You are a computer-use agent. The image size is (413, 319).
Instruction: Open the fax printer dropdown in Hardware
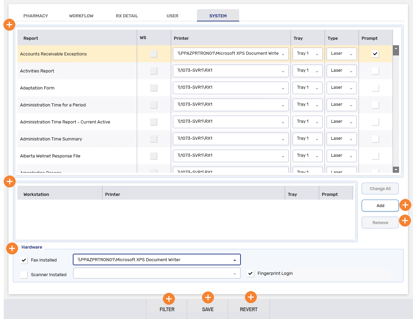tap(234, 259)
